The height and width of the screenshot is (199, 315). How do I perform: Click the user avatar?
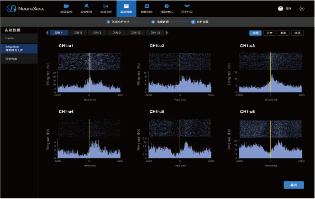click(280, 8)
